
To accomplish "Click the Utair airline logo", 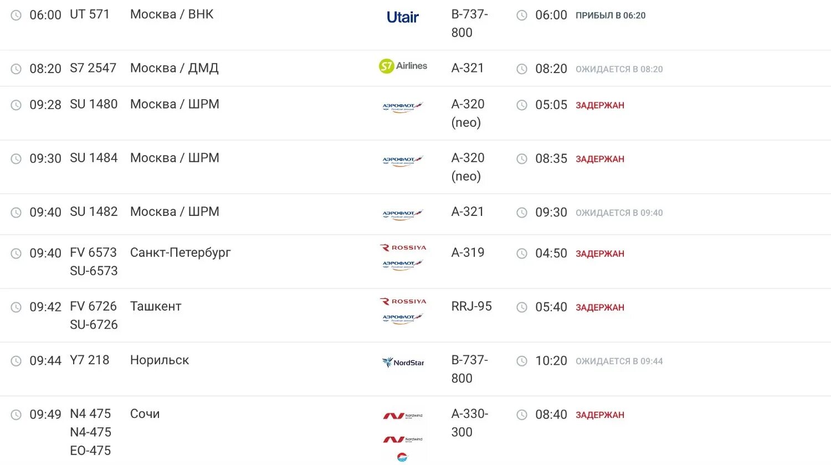I will coord(403,17).
